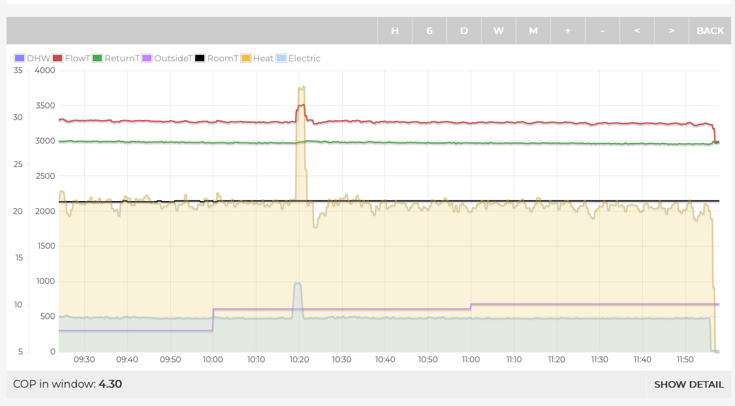Select the D day view button
The width and height of the screenshot is (735, 406).
click(464, 31)
